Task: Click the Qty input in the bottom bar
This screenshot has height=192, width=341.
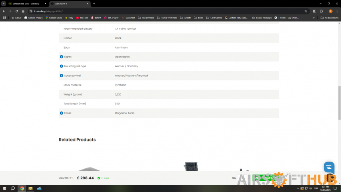Action: [242, 178]
